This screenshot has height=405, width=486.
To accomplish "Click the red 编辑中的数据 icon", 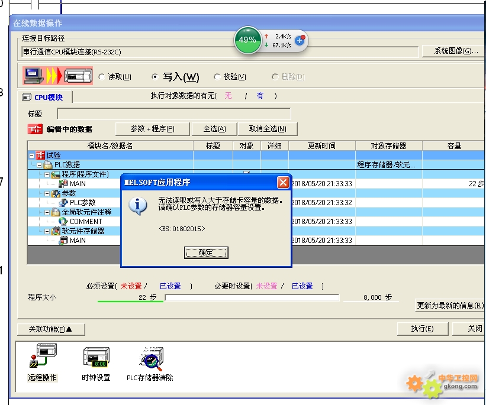I will click(35, 129).
